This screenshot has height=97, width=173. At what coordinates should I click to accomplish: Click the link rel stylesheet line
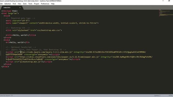point(34,30)
